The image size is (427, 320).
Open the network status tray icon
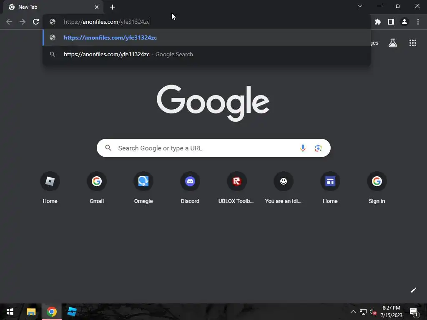point(363,312)
